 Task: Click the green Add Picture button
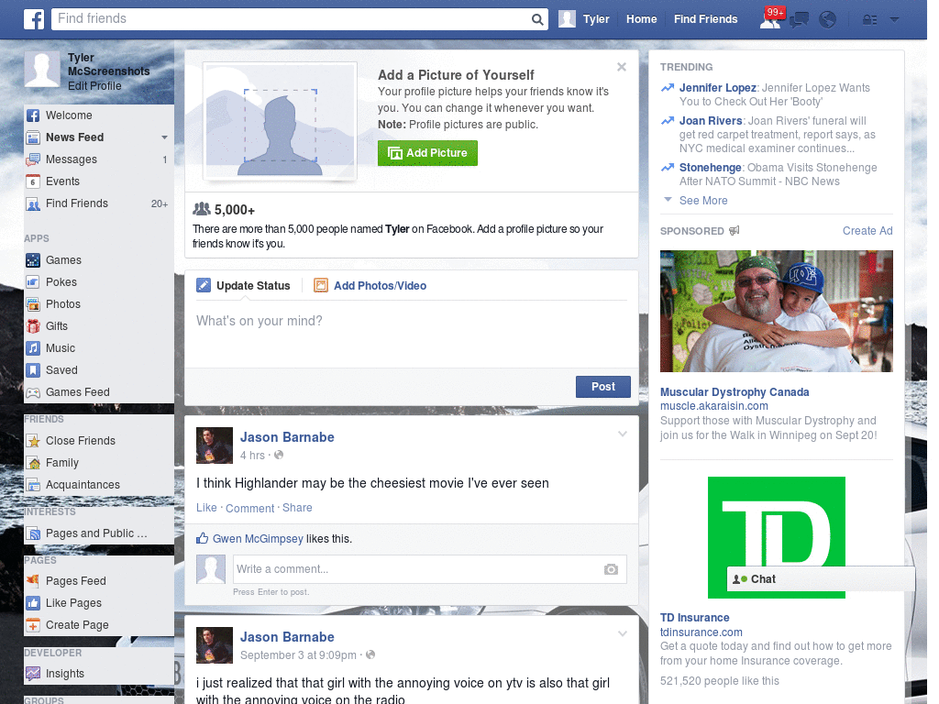(x=427, y=153)
